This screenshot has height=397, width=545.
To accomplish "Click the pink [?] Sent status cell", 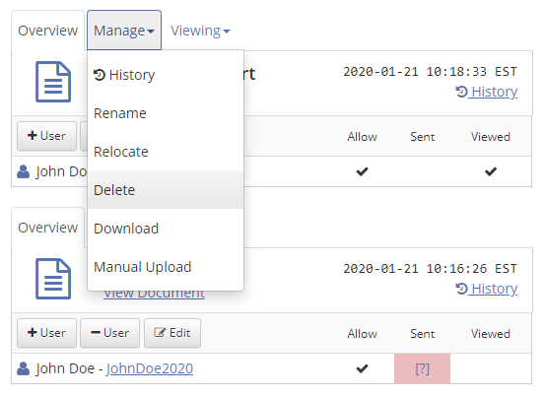I will pos(422,368).
